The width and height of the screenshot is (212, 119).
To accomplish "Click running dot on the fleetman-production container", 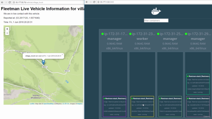I will coord(160,99).
